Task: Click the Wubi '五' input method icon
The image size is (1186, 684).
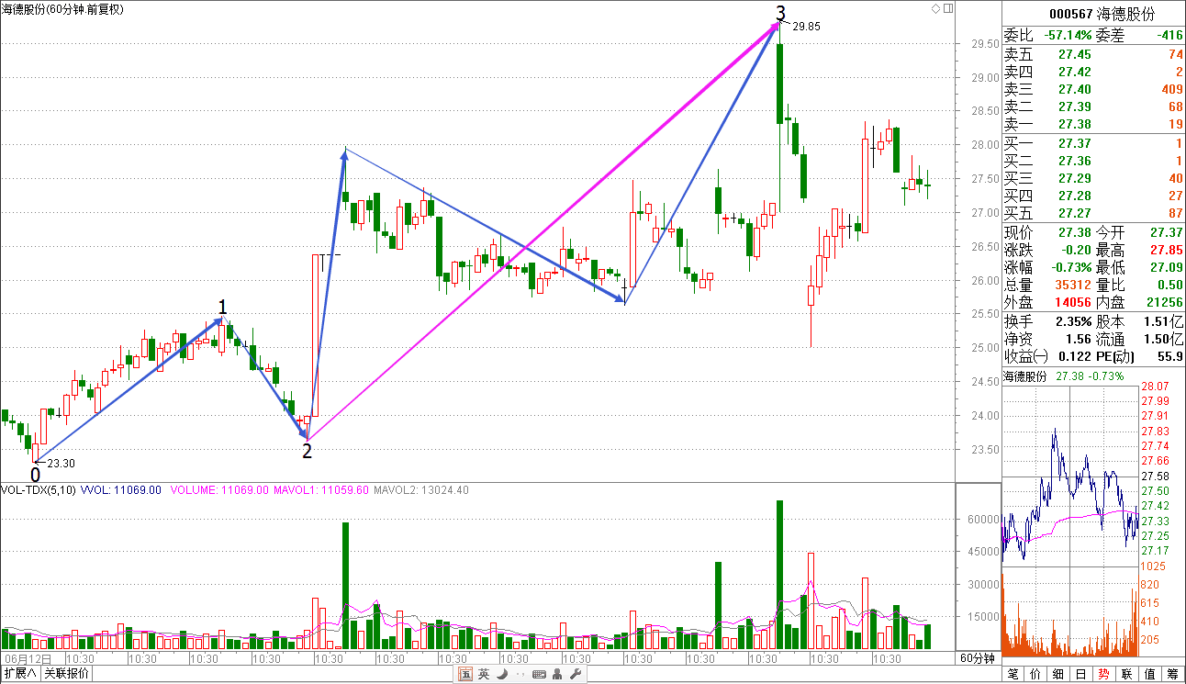Action: coord(465,675)
